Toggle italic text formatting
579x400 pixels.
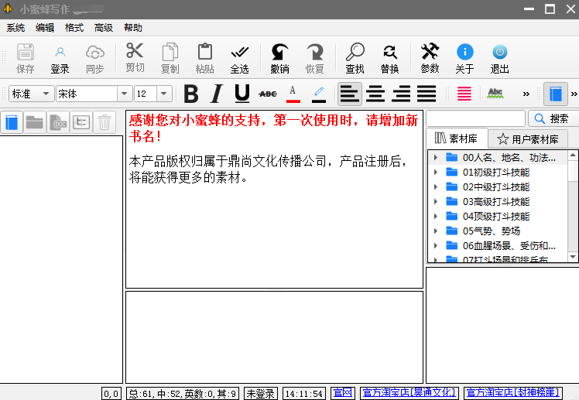[216, 94]
